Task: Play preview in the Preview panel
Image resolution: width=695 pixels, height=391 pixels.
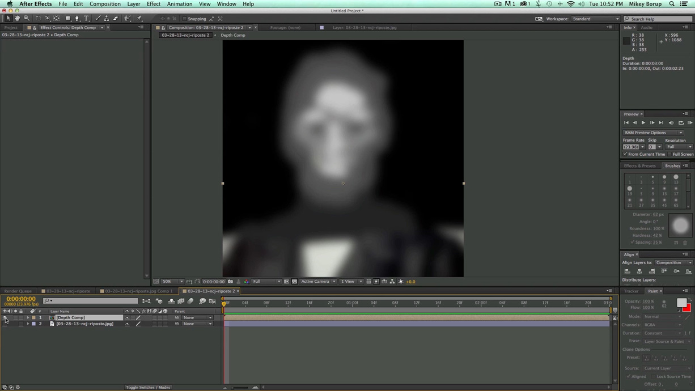Action: tap(643, 122)
